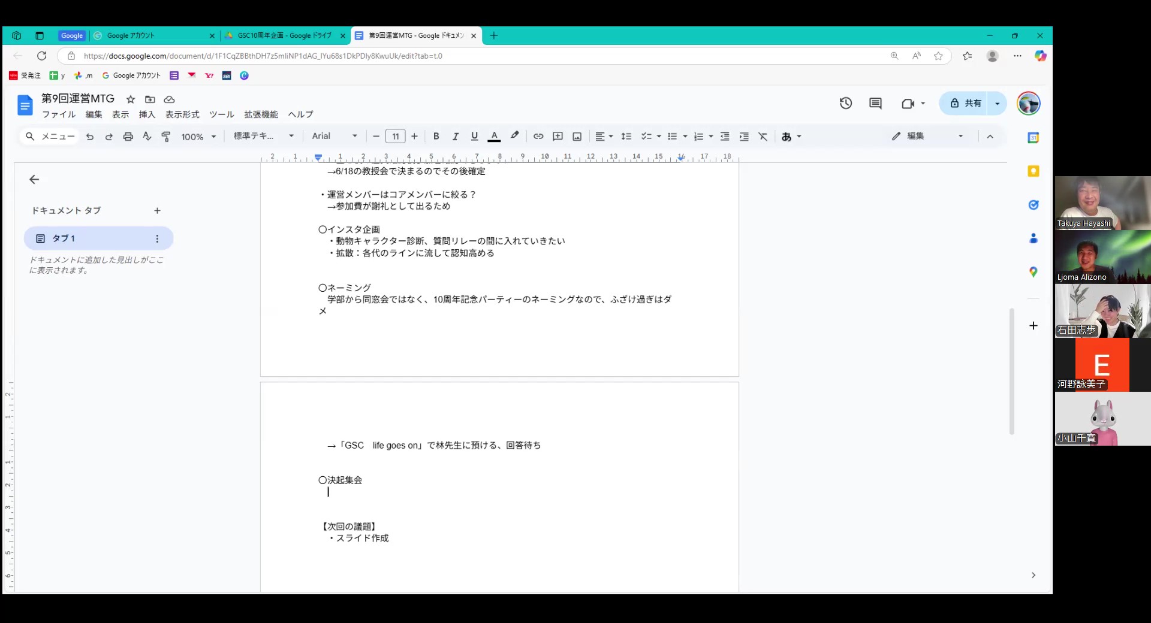Click the clear formatting icon
The height and width of the screenshot is (623, 1151).
763,137
